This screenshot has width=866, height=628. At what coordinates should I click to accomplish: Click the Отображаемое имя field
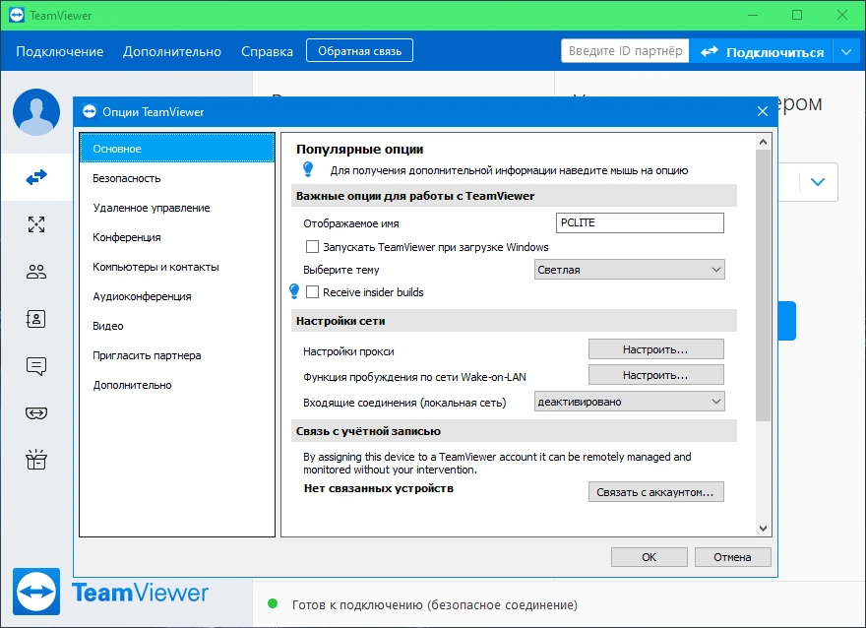(640, 222)
